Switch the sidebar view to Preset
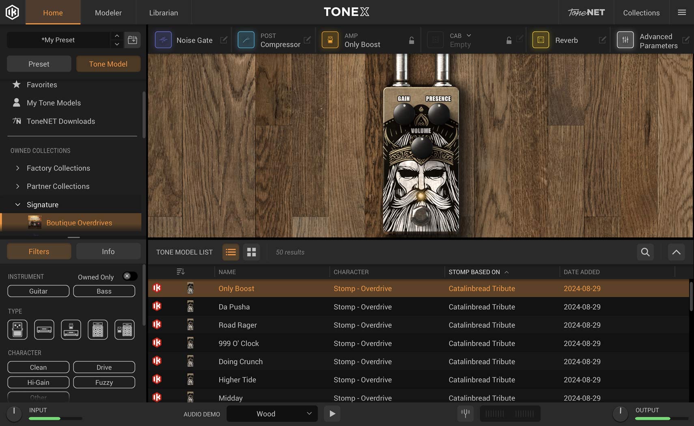 (39, 64)
